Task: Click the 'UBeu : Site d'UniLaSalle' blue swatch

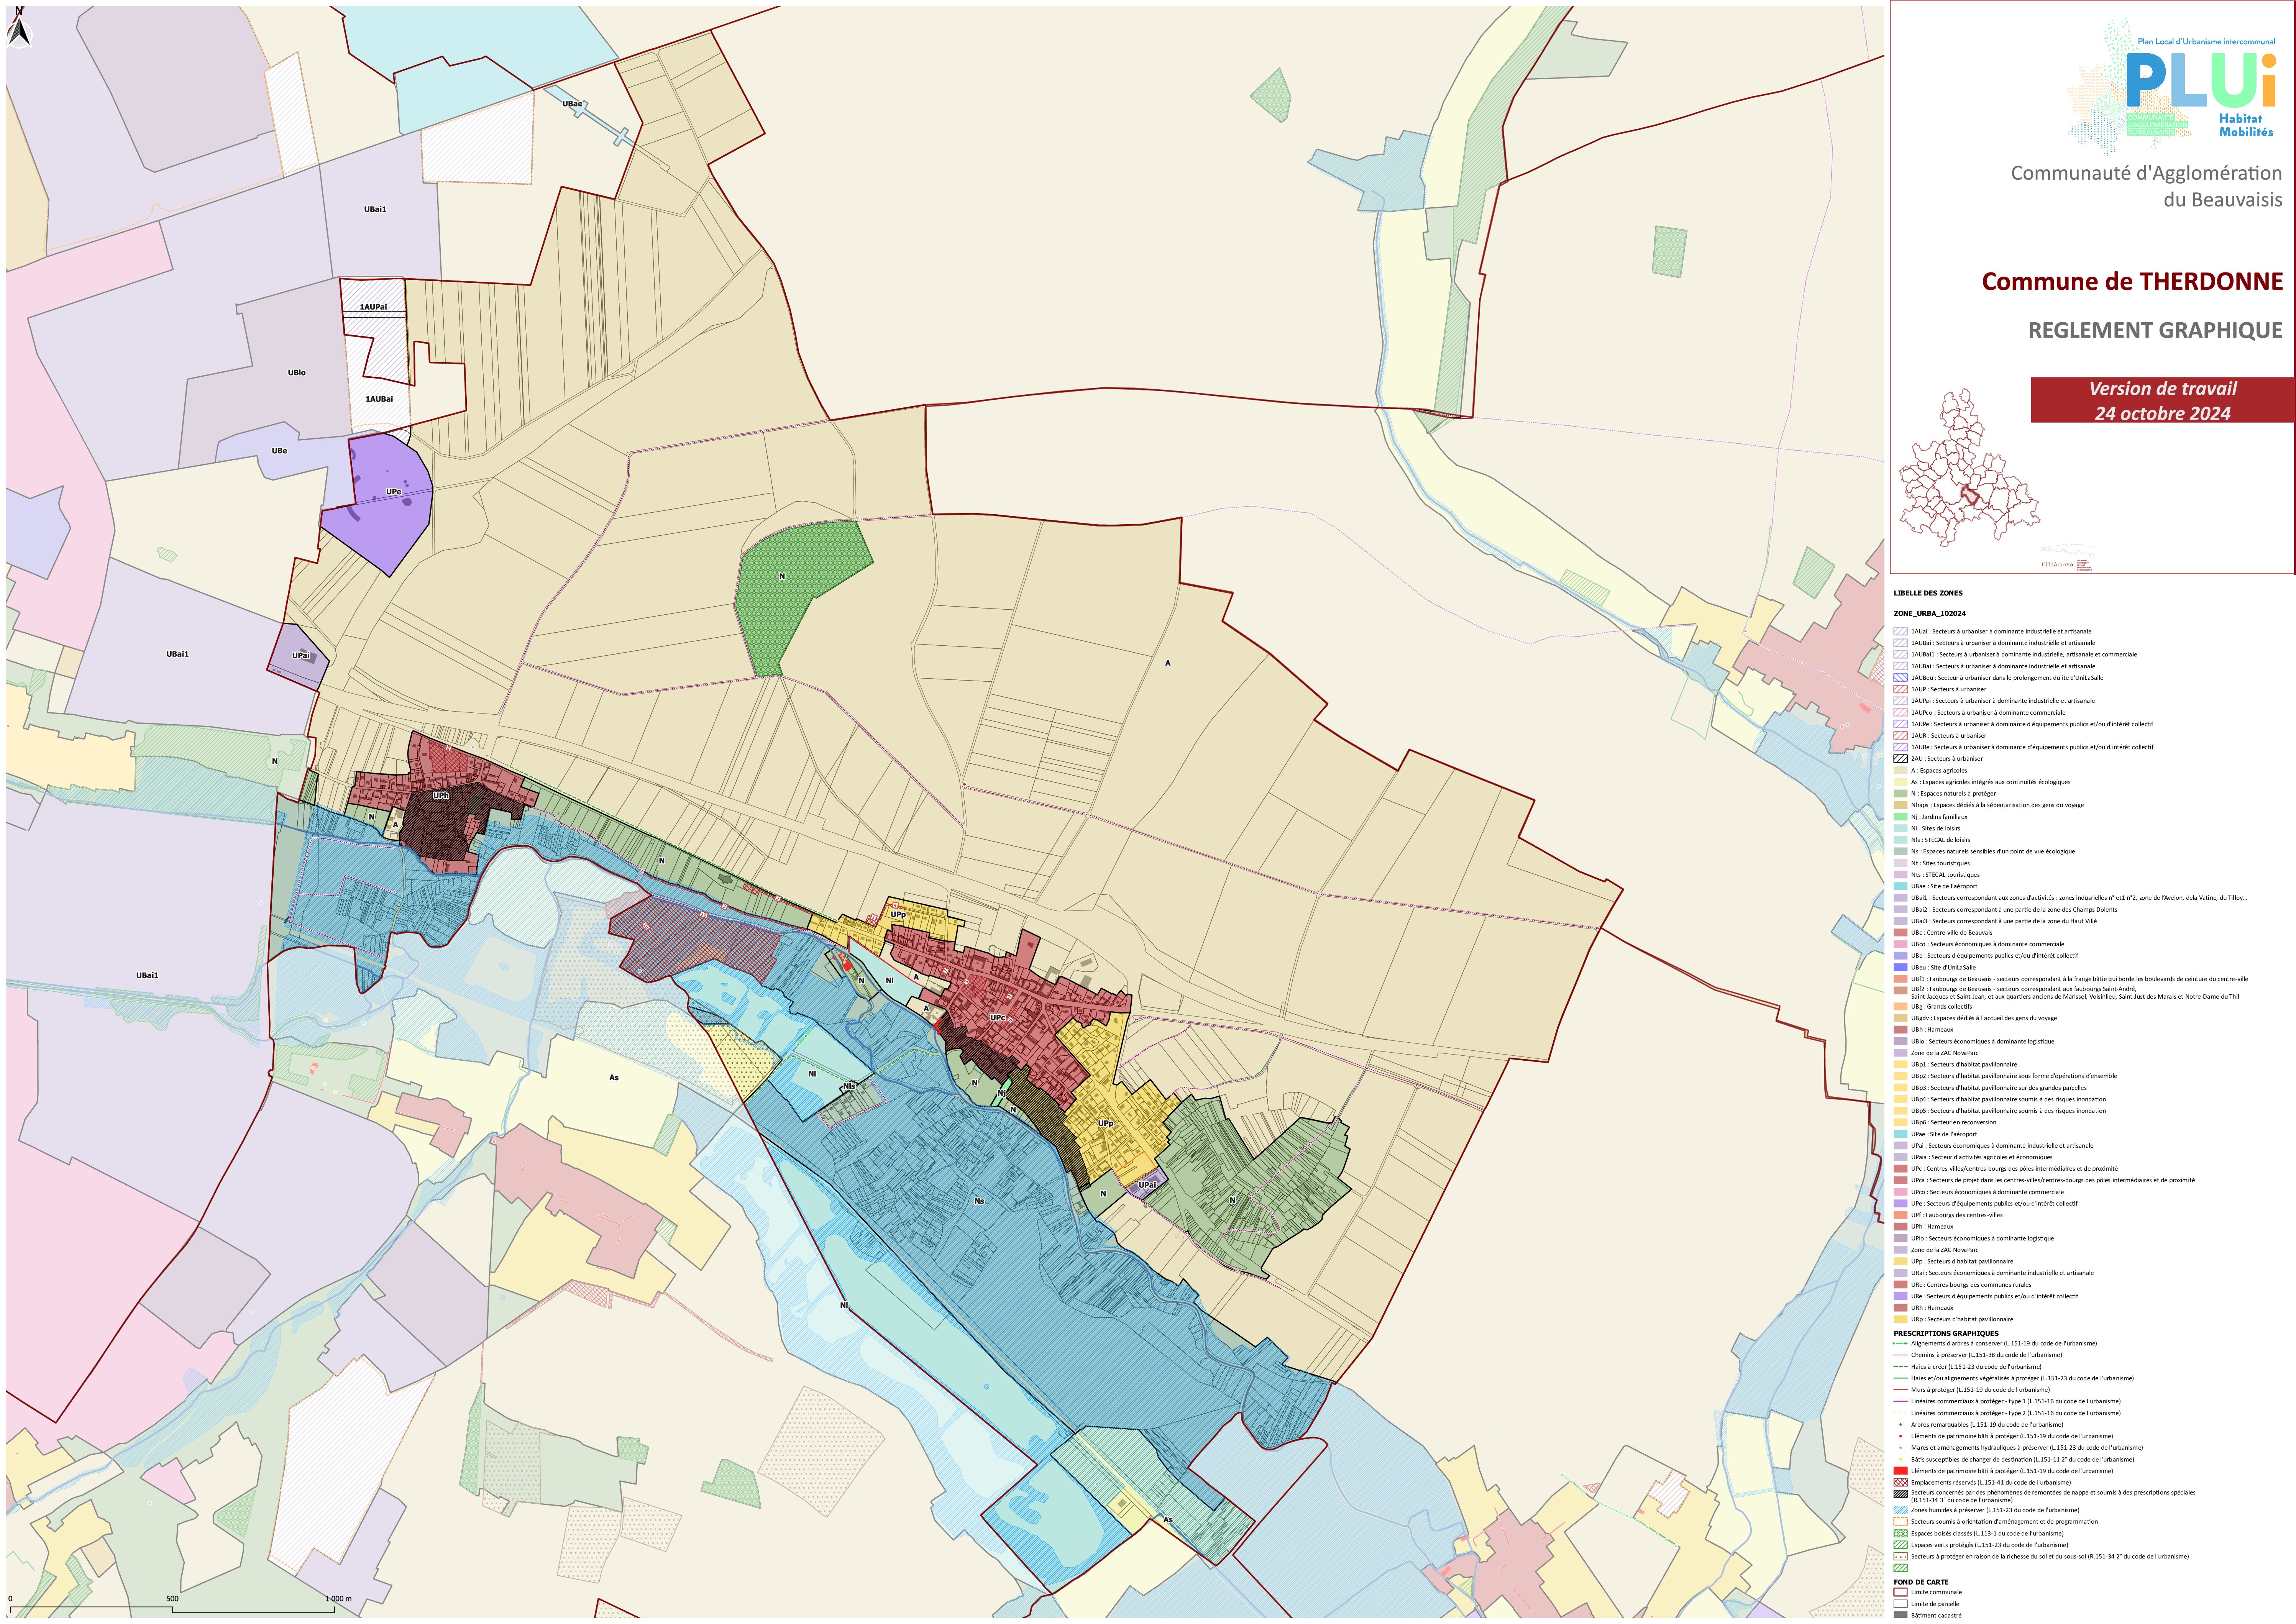Action: tap(1900, 967)
